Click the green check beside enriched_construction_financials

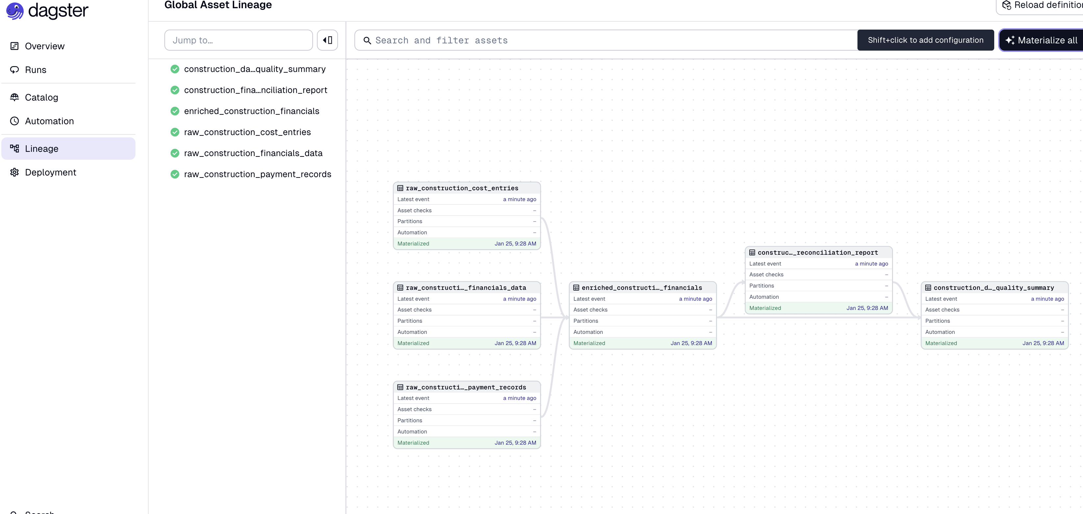click(x=175, y=111)
